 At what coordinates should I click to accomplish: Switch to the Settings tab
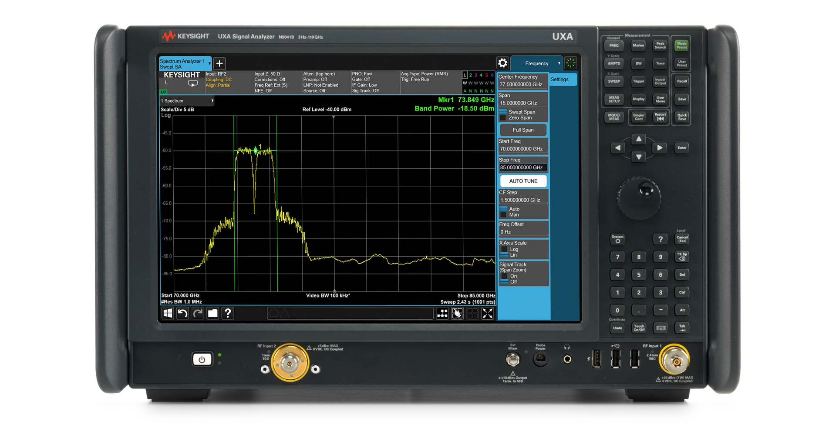(x=563, y=80)
